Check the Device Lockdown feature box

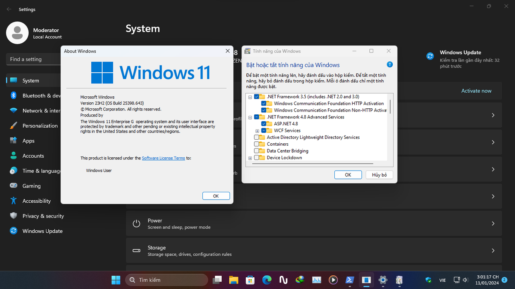pyautogui.click(x=257, y=158)
